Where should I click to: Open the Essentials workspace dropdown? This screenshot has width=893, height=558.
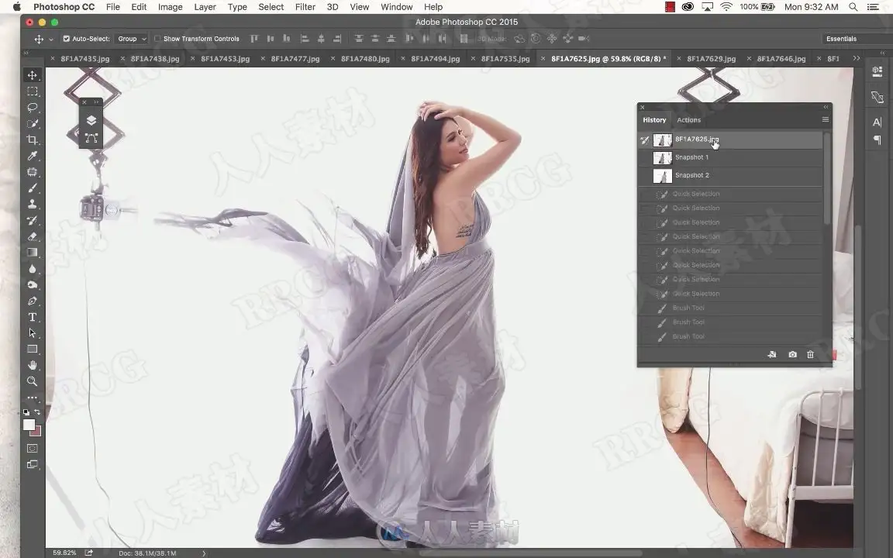[x=856, y=39]
